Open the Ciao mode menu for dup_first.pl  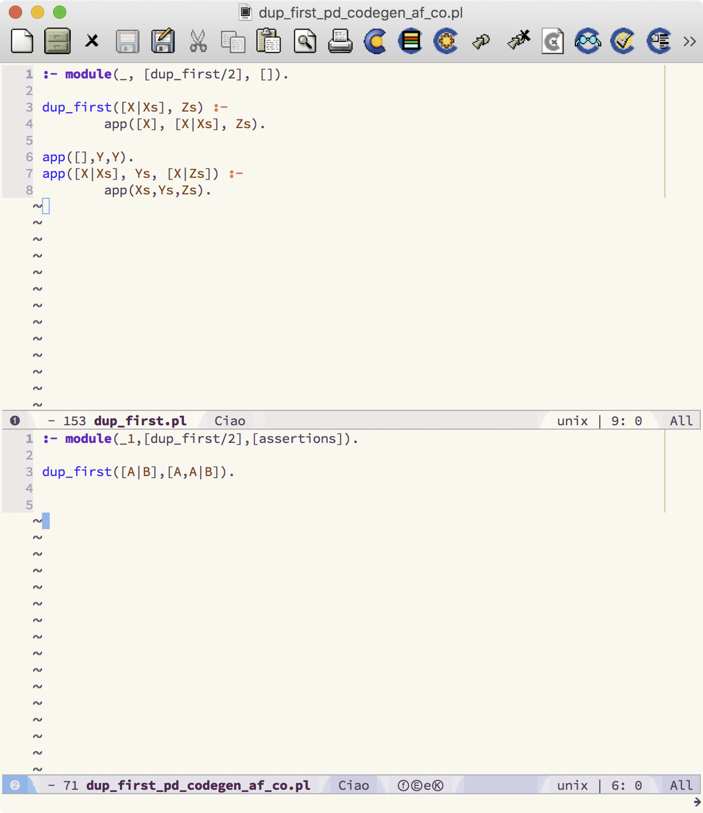click(x=229, y=421)
